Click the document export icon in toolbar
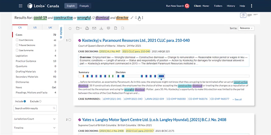This screenshot has height=135, width=271. [116, 28]
